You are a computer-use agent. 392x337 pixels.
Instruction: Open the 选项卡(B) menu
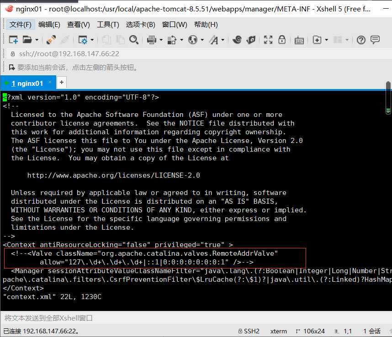coord(141,25)
